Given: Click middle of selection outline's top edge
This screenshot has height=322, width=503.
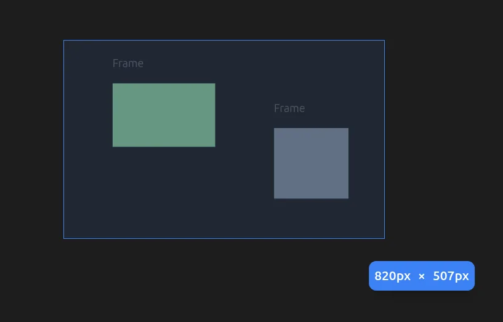Looking at the screenshot, I should pos(224,41).
